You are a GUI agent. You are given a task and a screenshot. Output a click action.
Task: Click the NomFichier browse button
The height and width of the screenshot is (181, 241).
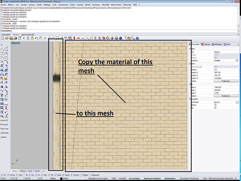pyautogui.click(x=237, y=102)
